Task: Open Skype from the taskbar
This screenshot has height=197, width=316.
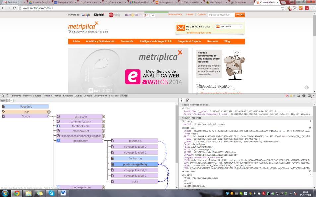Action: click(52, 193)
